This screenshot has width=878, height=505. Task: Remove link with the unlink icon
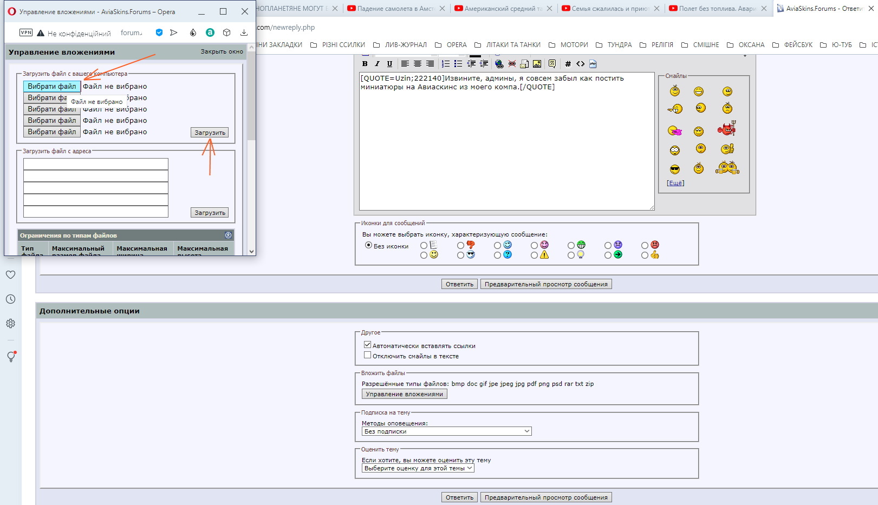click(x=512, y=64)
